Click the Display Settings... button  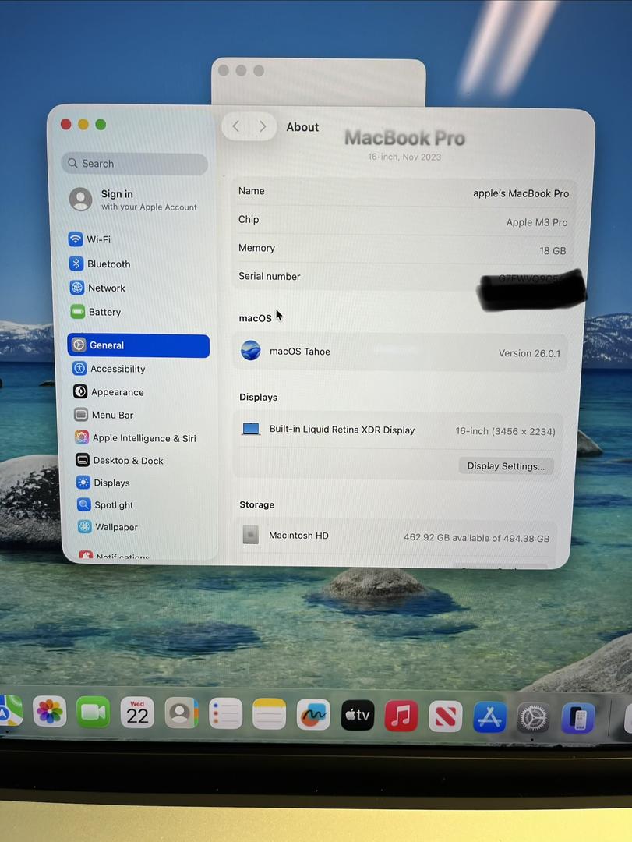click(x=506, y=466)
